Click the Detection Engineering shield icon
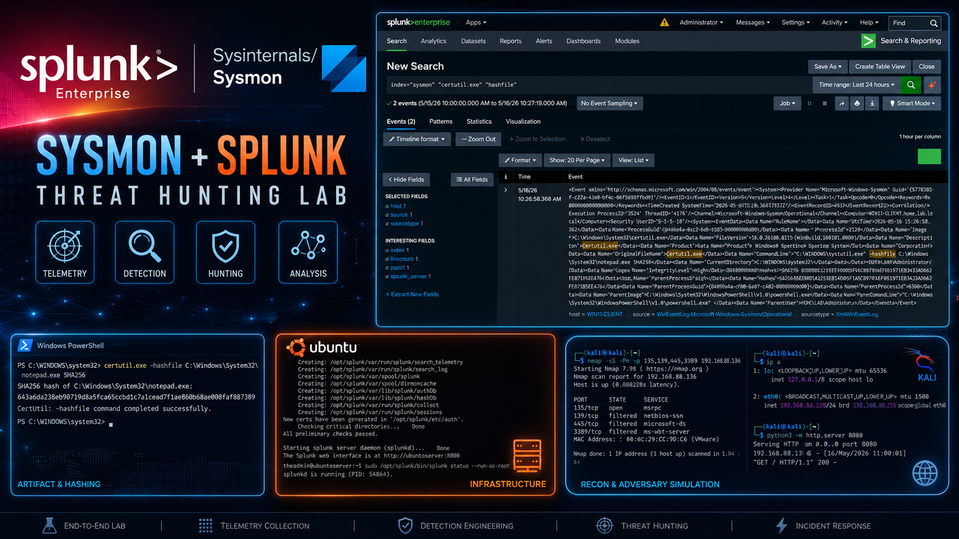 pos(406,525)
